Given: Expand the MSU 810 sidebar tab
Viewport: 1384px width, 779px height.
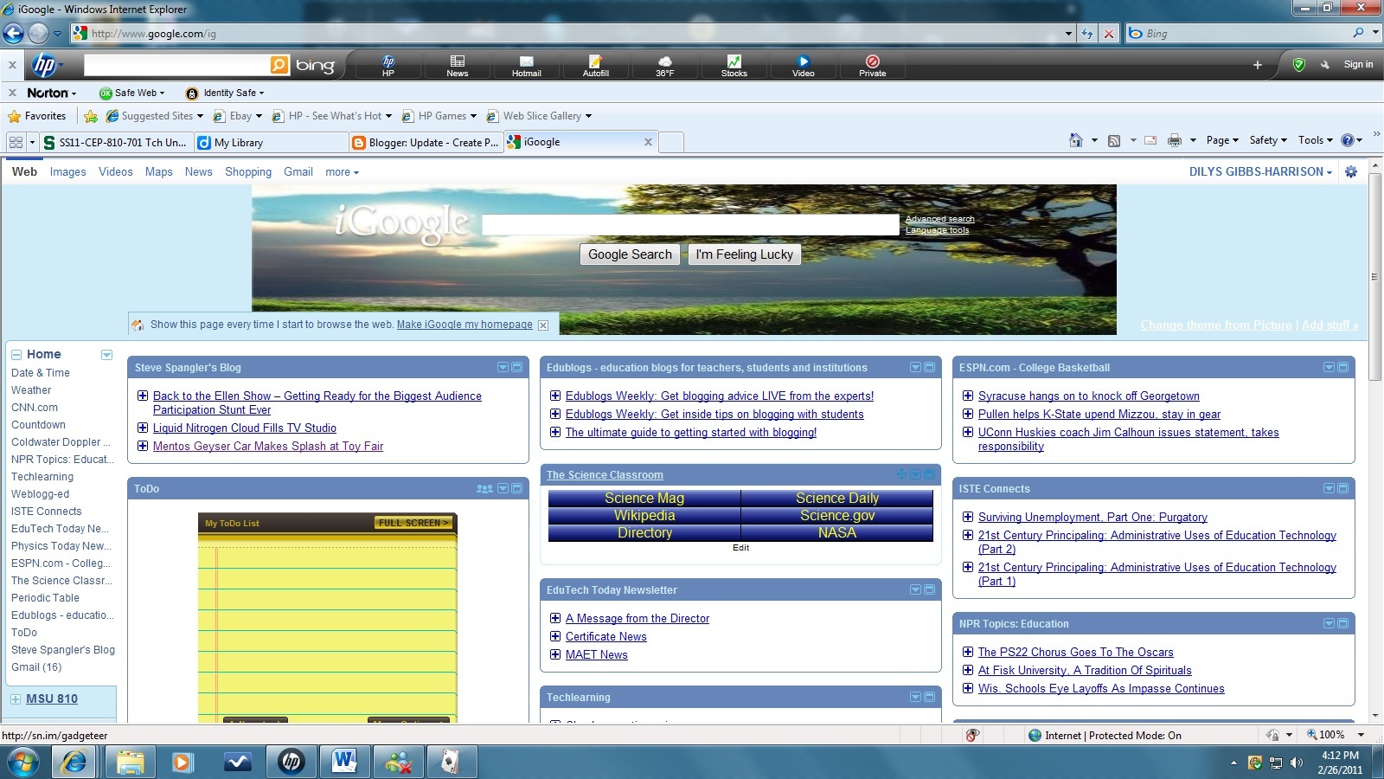Looking at the screenshot, I should tap(16, 699).
